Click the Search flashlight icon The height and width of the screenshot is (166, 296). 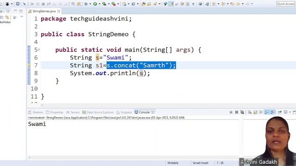155,4
